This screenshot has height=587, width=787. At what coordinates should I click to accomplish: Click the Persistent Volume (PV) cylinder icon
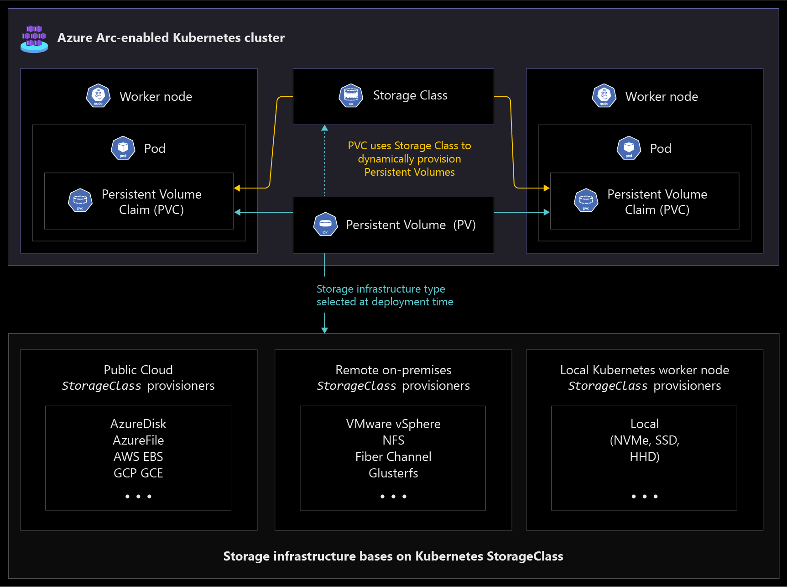tap(325, 225)
